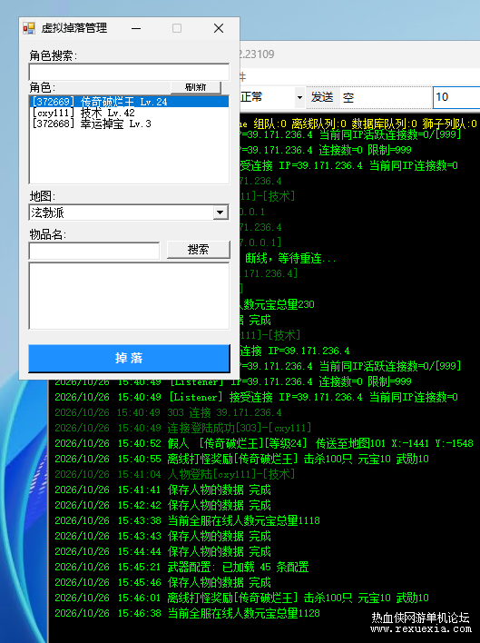Click the 刷新 button
This screenshot has width=480, height=643.
196,87
